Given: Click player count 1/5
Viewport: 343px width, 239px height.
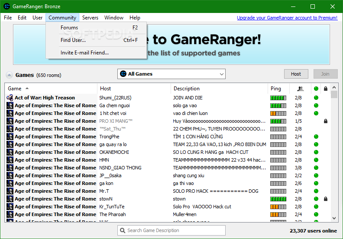Looking at the screenshot, I should (298, 121).
